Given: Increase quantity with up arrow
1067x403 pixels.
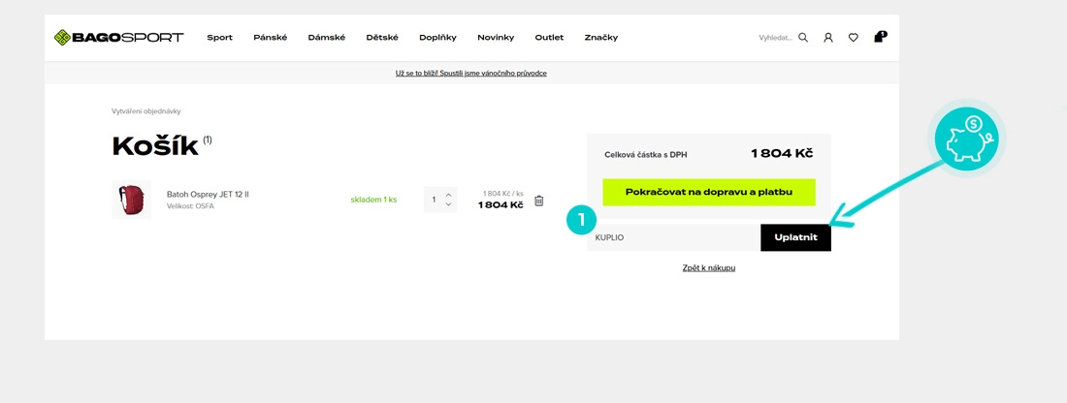Looking at the screenshot, I should 448,195.
